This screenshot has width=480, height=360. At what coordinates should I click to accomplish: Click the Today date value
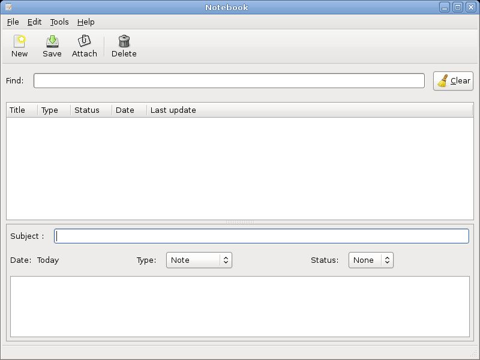[48, 260]
